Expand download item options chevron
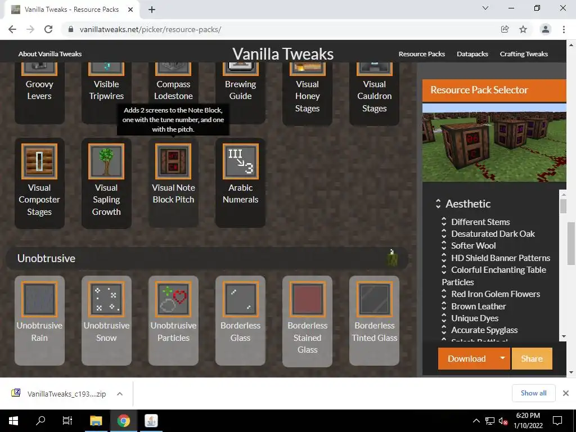The width and height of the screenshot is (576, 432). coord(120,394)
